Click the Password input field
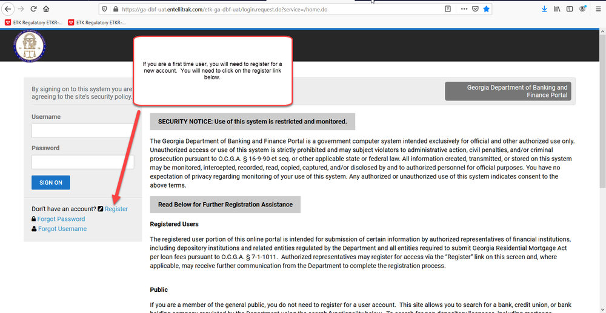606x313 pixels. (x=82, y=162)
